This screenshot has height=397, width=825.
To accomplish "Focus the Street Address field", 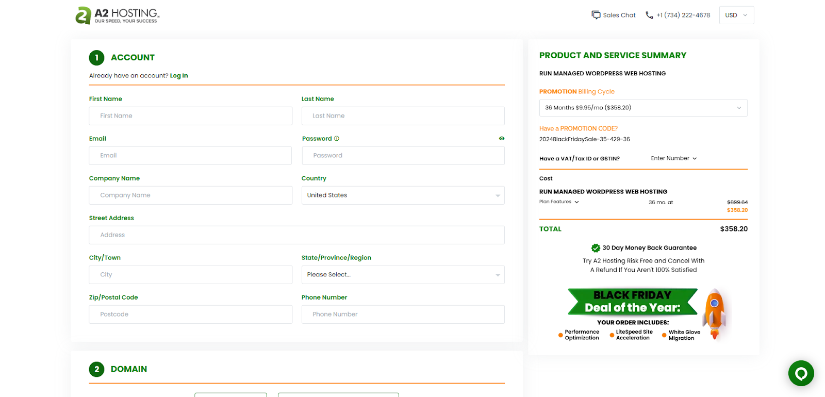I will [296, 235].
